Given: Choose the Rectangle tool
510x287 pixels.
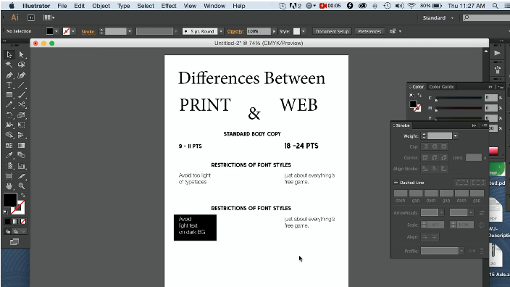Looking at the screenshot, I should 9,95.
